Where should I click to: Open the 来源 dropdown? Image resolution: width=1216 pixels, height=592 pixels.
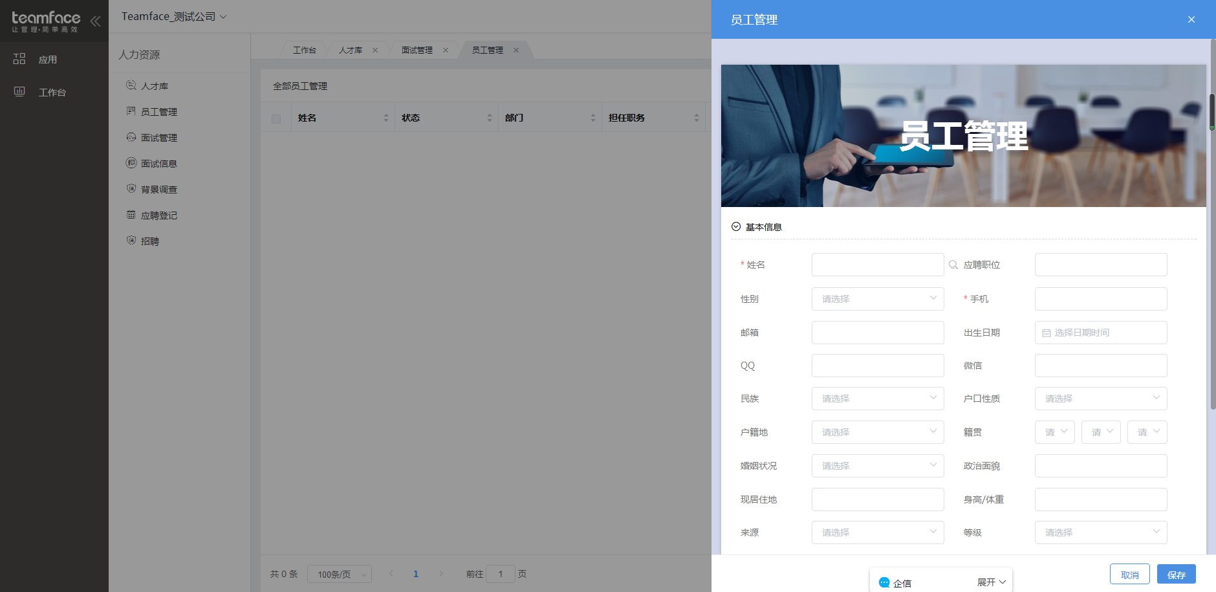878,532
